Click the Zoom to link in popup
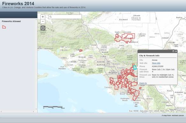186x123 pixels. coord(143,83)
